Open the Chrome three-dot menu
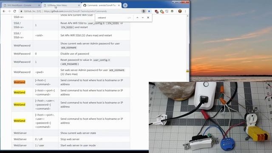 coord(185,11)
